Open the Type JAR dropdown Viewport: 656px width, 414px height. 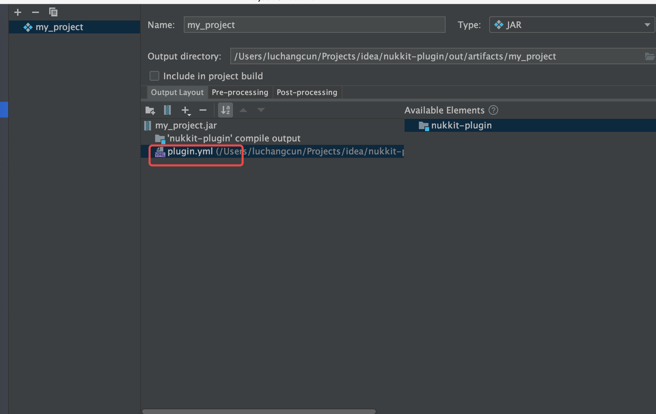coord(647,25)
